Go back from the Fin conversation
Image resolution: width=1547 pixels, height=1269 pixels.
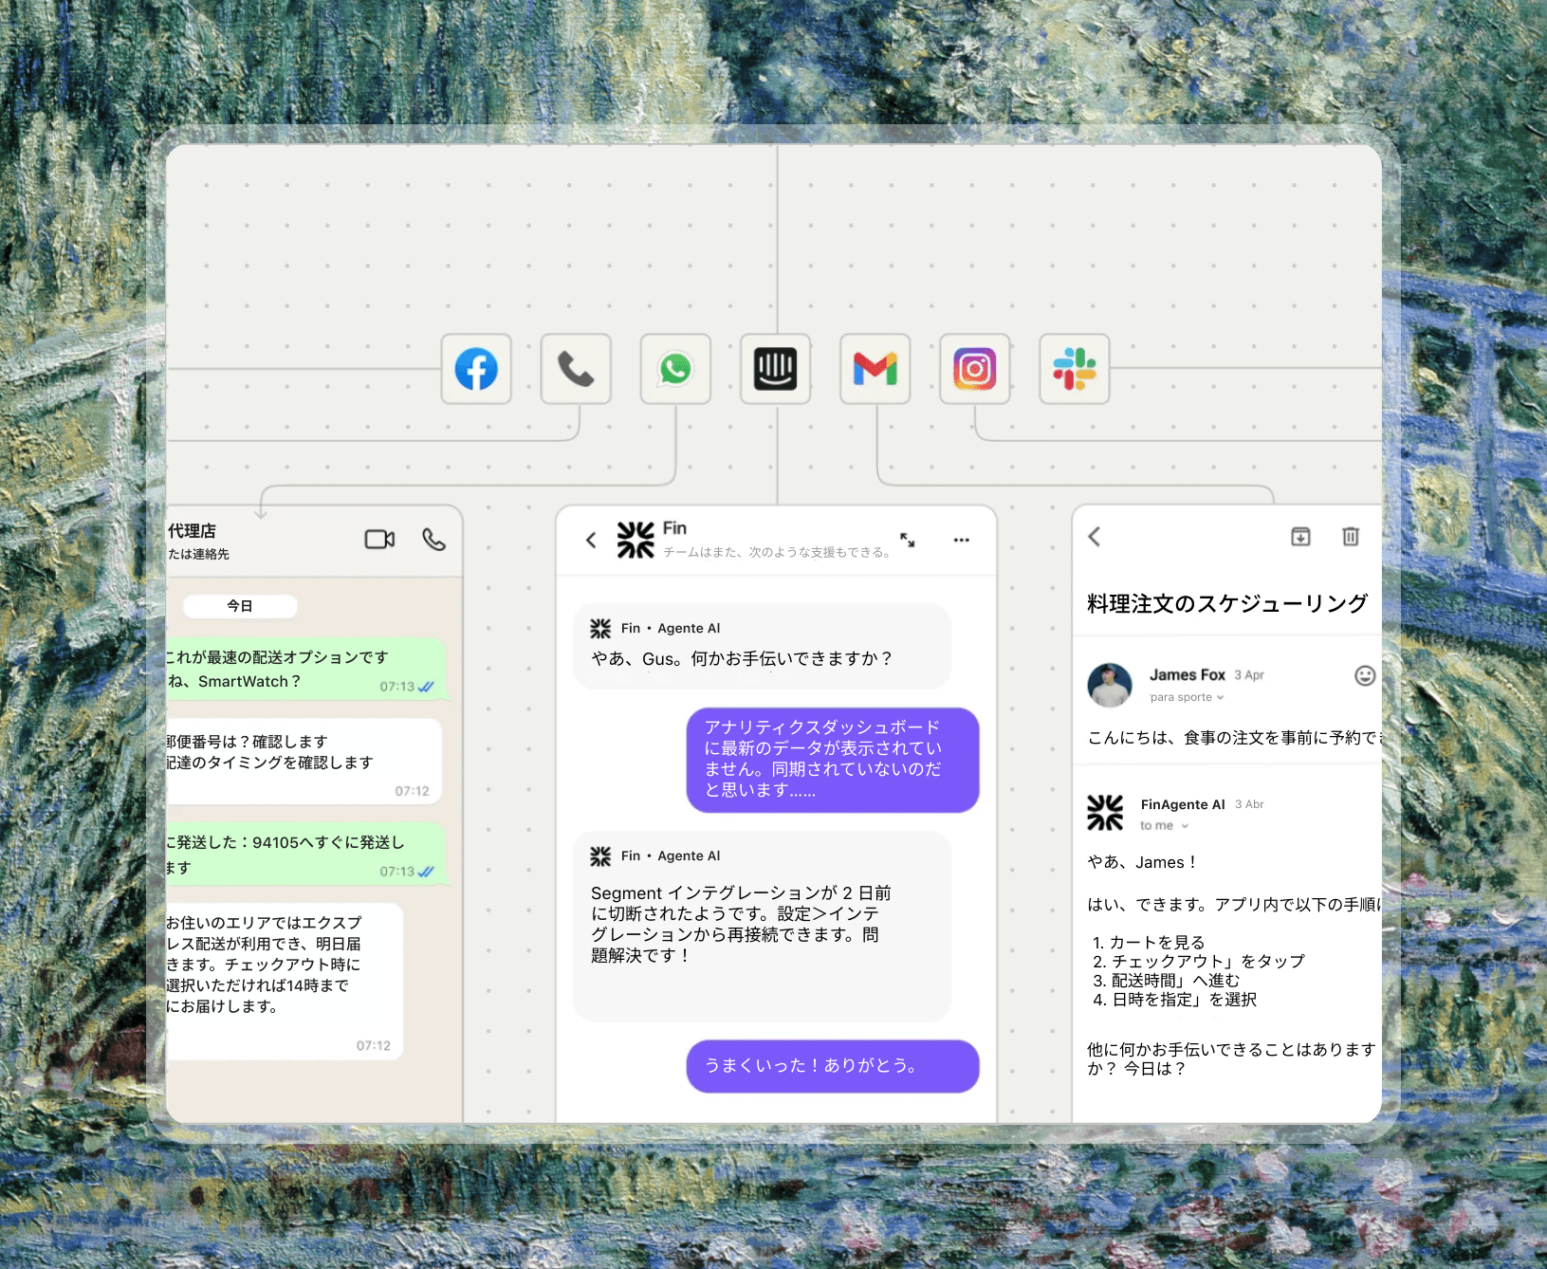pos(590,540)
